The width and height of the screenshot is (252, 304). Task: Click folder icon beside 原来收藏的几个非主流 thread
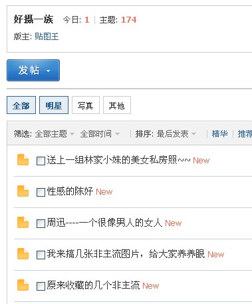coord(23,285)
